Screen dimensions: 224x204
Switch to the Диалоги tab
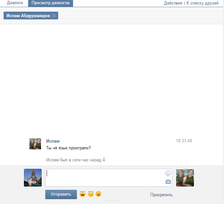[x=15, y=3]
